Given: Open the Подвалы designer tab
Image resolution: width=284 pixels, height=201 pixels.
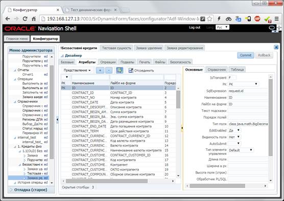Looking at the screenshot, I should click(x=127, y=62).
